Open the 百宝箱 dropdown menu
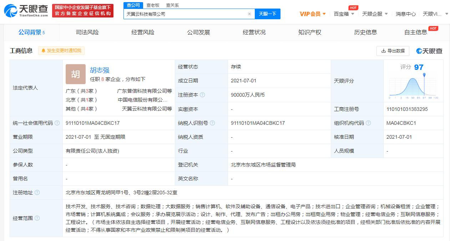Image resolution: width=450 pixels, height=241 pixels. [x=344, y=14]
